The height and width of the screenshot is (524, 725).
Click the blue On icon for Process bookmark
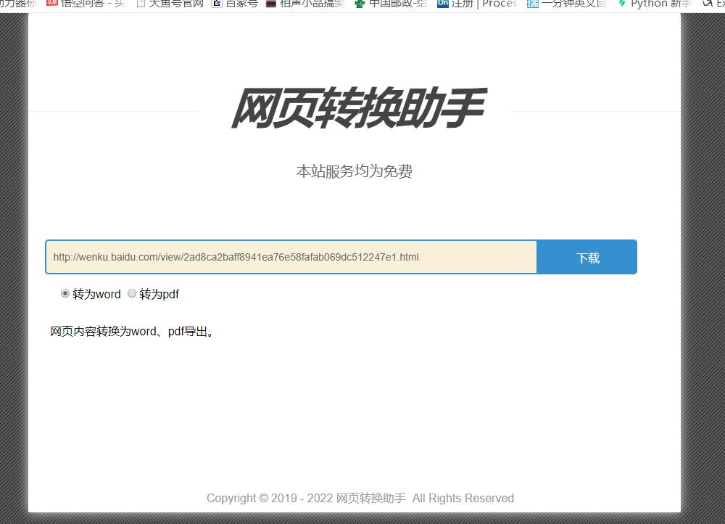(x=442, y=4)
